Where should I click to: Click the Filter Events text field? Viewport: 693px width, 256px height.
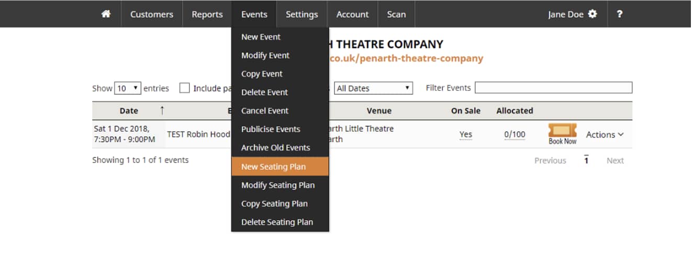(x=553, y=88)
